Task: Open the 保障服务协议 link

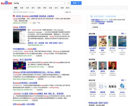Action: (100, 22)
